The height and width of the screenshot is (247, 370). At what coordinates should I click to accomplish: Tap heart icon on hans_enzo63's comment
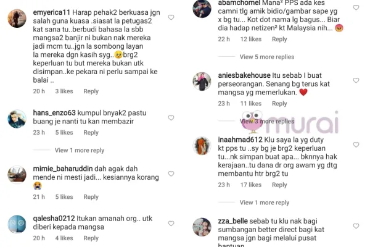(x=171, y=118)
